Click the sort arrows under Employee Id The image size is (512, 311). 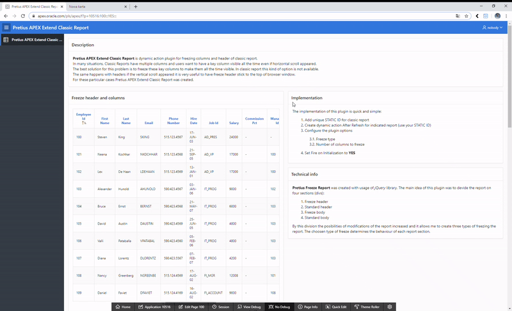(x=84, y=123)
